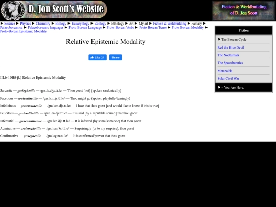276x207 pixels.
Task: Click the Facebook Share button
Action: tap(116, 57)
